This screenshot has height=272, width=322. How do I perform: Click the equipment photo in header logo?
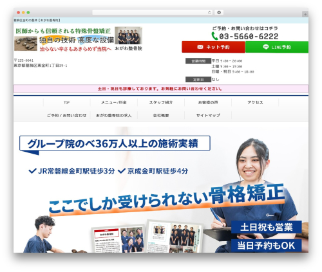26,44
